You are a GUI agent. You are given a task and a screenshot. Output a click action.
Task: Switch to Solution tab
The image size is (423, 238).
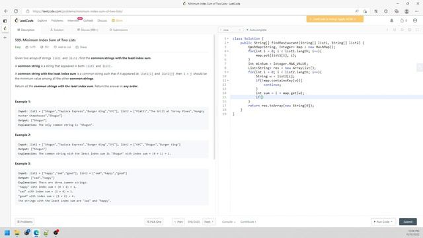coord(57,30)
